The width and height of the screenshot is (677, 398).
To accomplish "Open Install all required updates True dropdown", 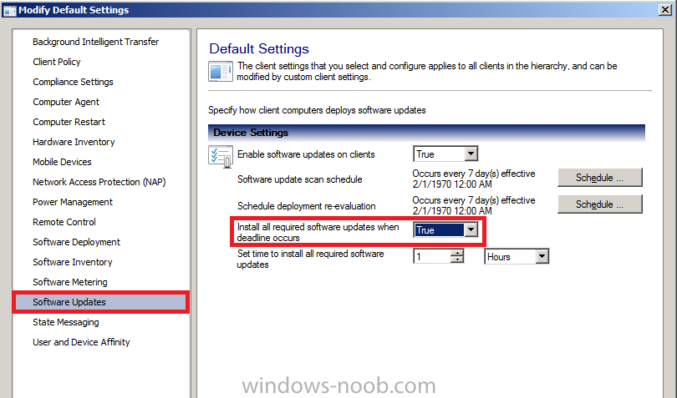I will pos(471,229).
